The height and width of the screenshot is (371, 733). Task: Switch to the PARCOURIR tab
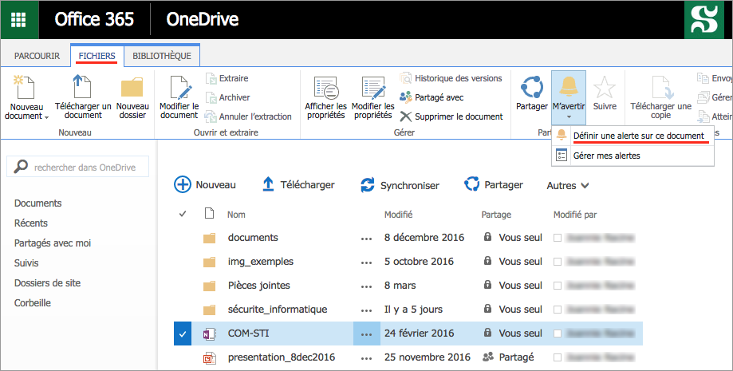click(x=37, y=56)
